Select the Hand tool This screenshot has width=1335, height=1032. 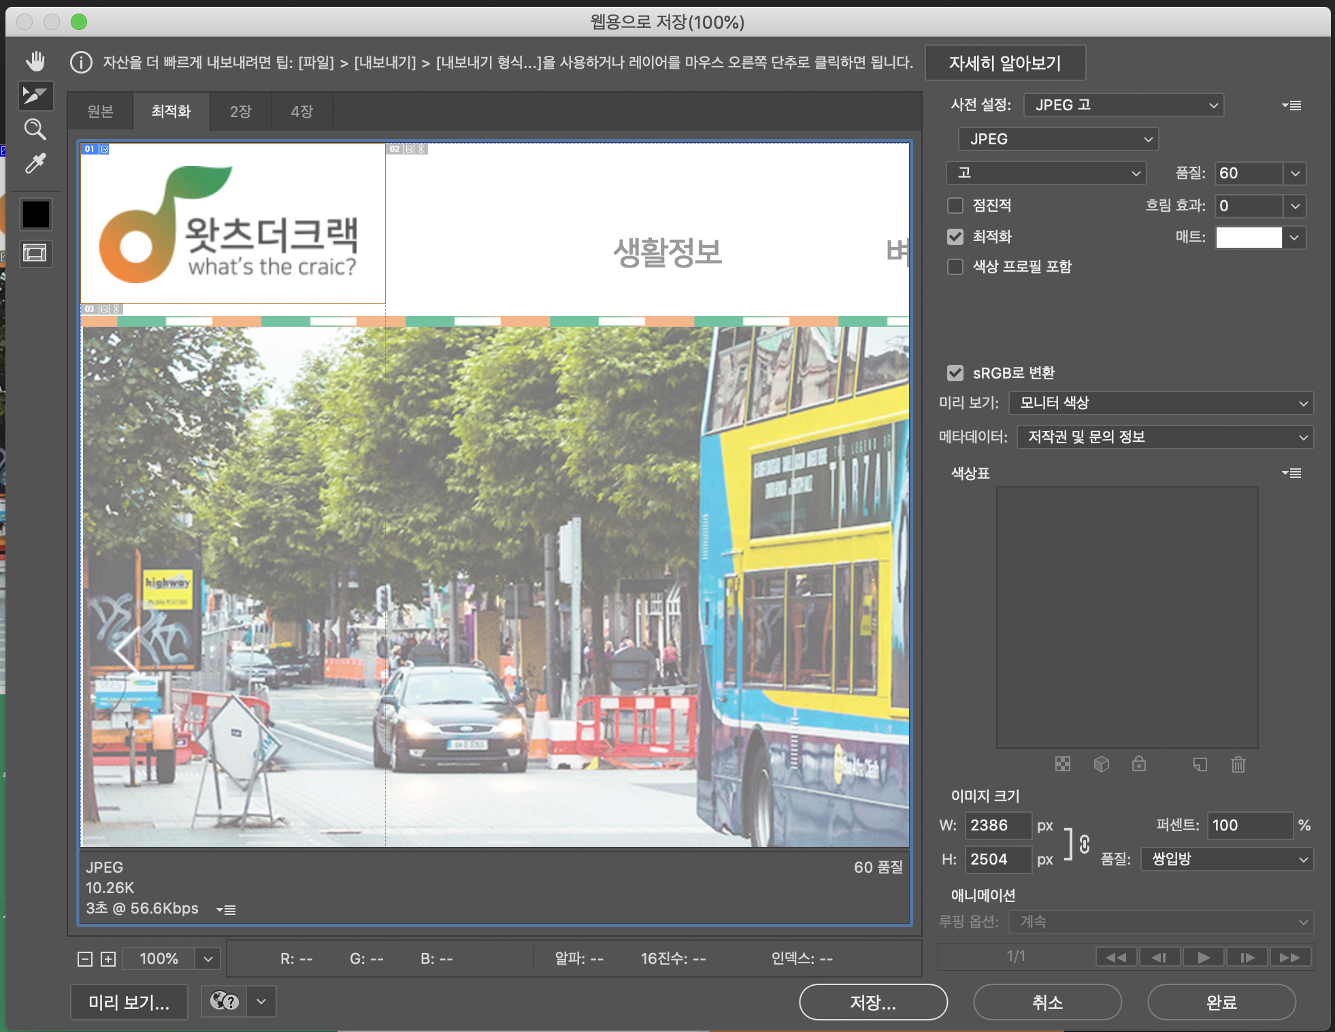[x=35, y=61]
